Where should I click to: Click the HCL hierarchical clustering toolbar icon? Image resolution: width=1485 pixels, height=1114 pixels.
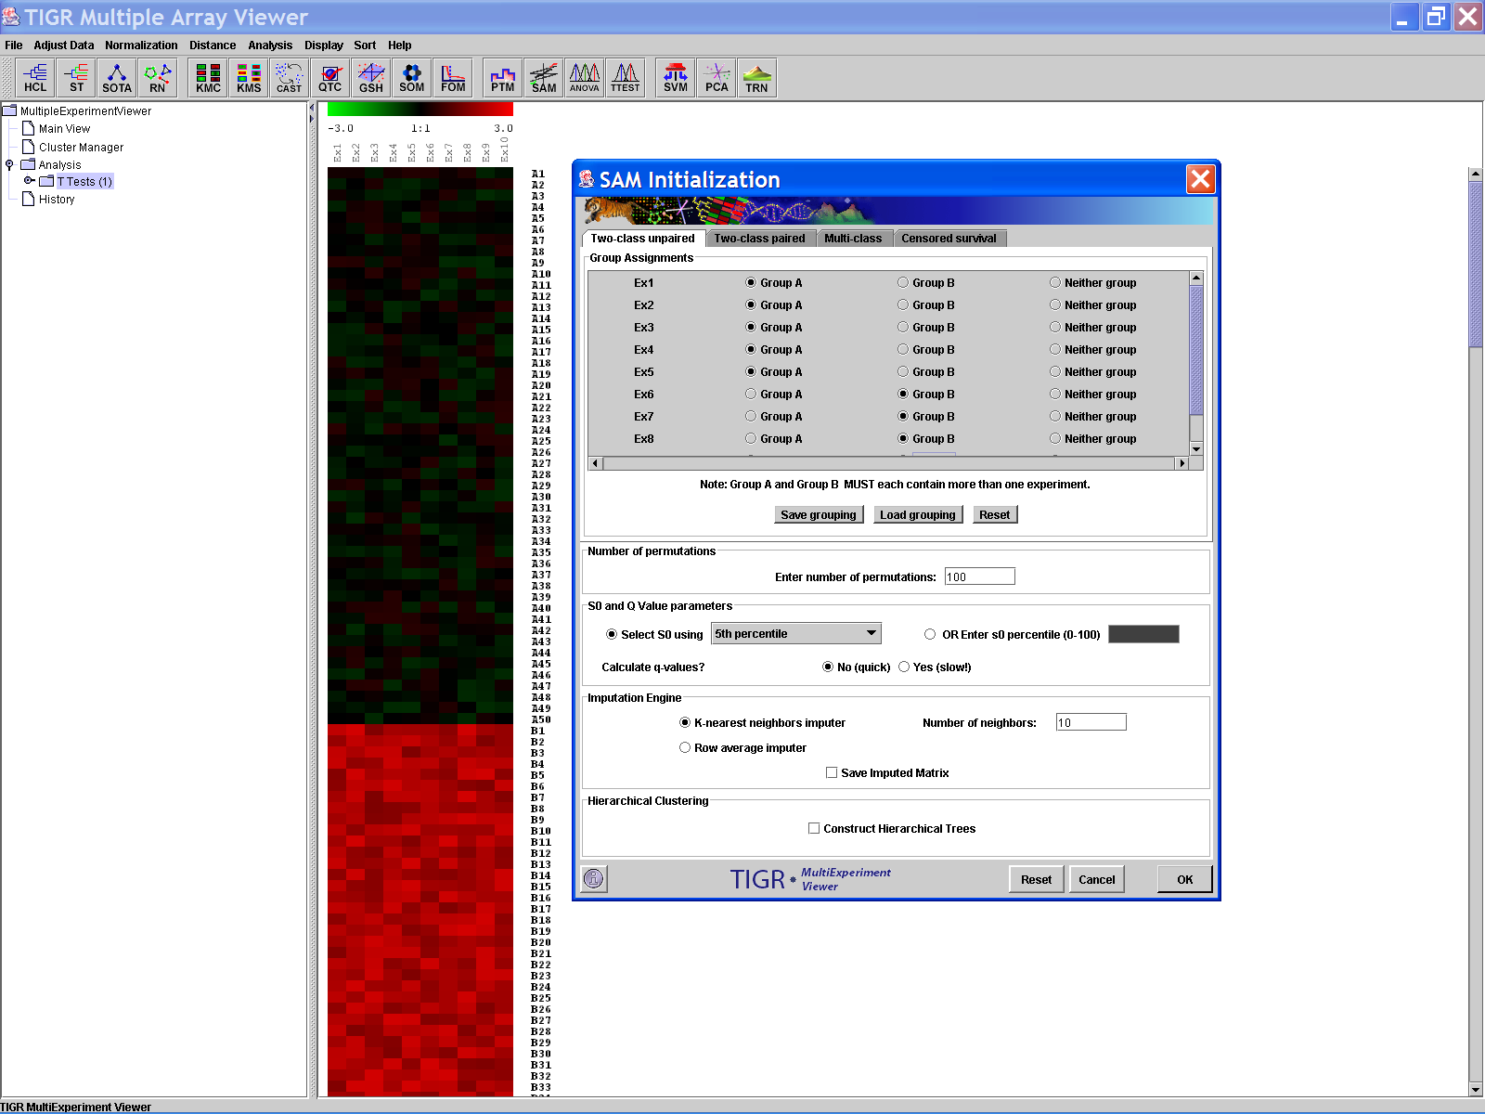pos(35,78)
